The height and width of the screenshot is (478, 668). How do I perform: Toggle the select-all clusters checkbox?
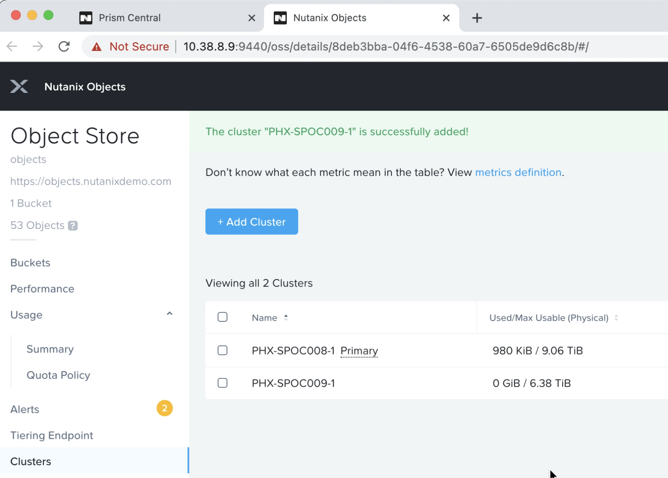(223, 317)
